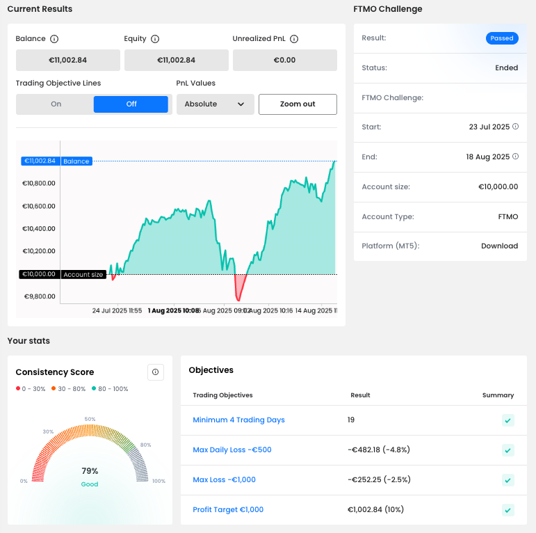
Task: Click info icon next to Start date
Action: point(515,127)
